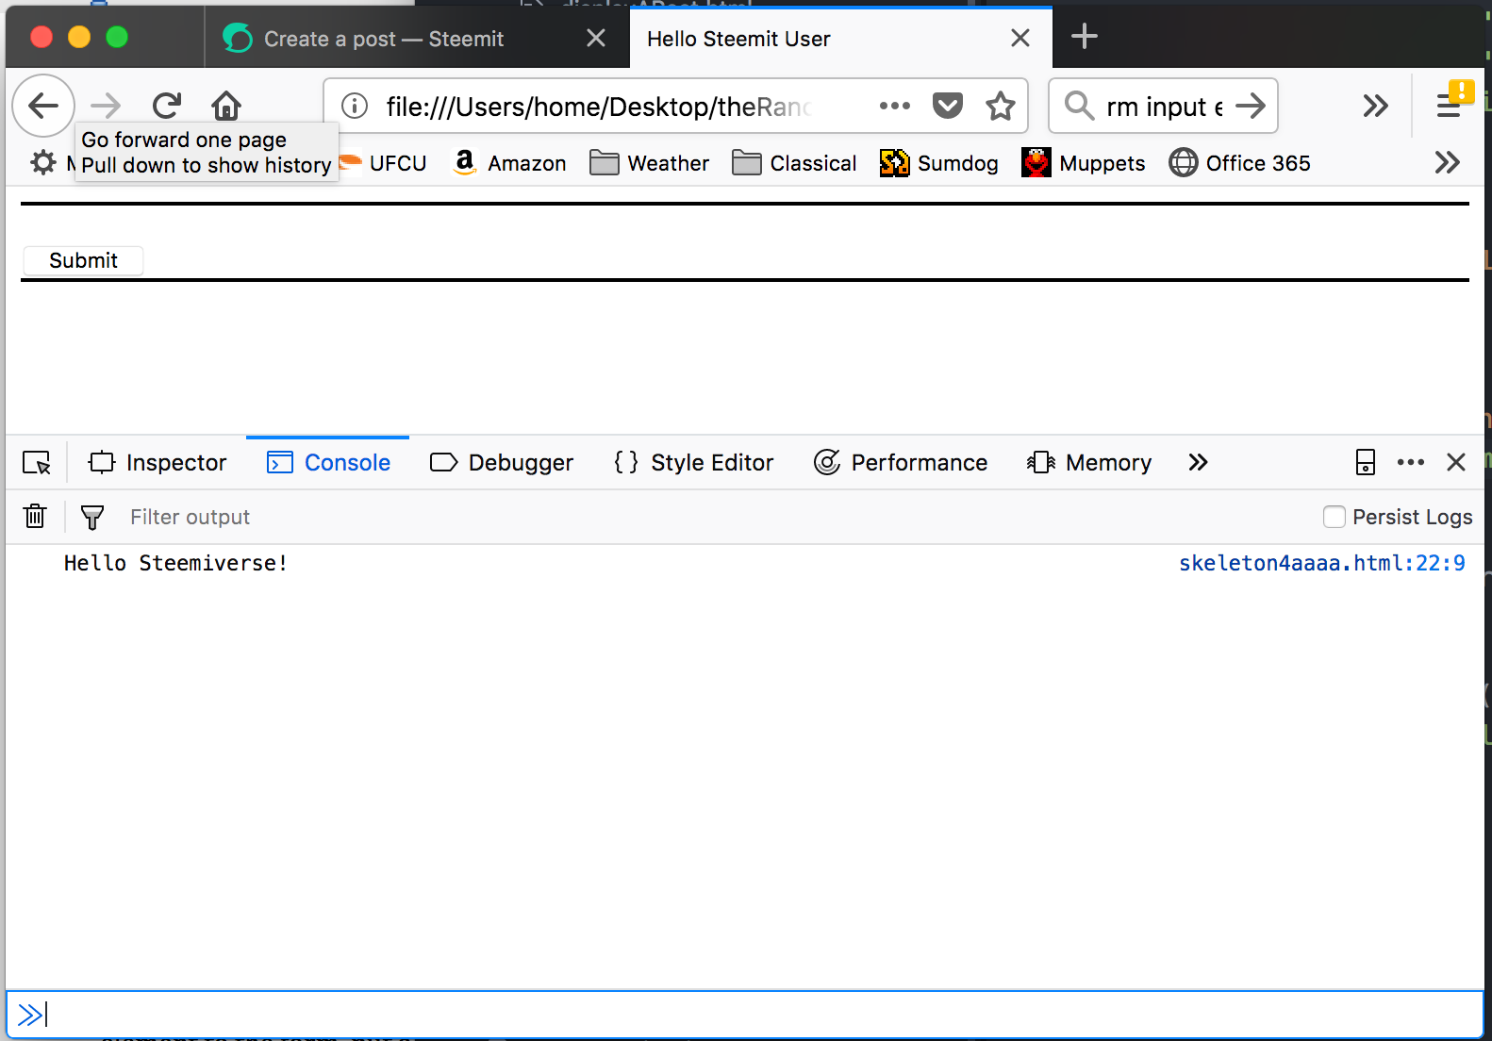The width and height of the screenshot is (1492, 1041).
Task: Close the developer tools panel
Action: [1456, 462]
